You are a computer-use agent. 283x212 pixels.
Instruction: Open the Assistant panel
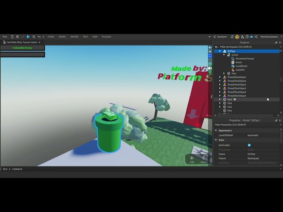coord(220,37)
